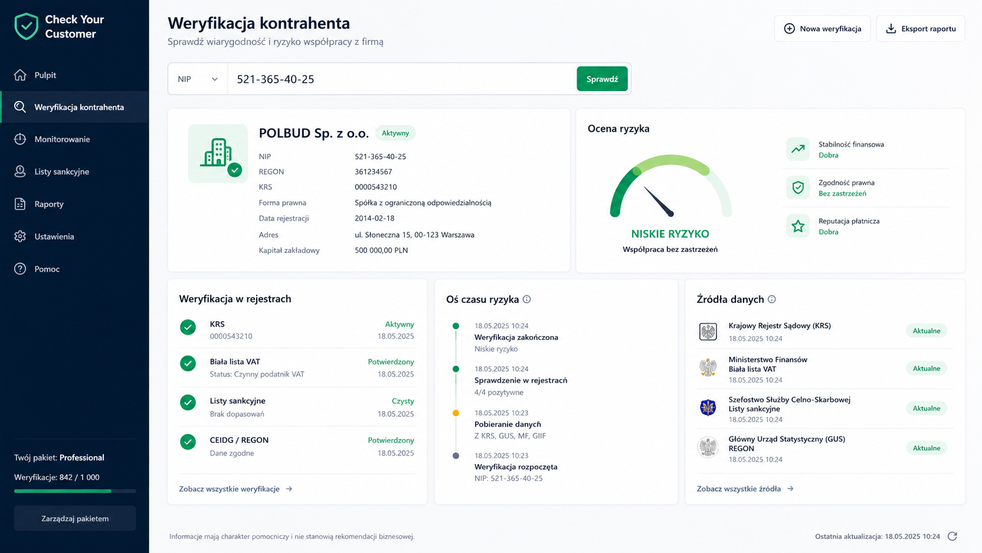Click the Eksport raportu button
The image size is (982, 553).
[x=920, y=28]
